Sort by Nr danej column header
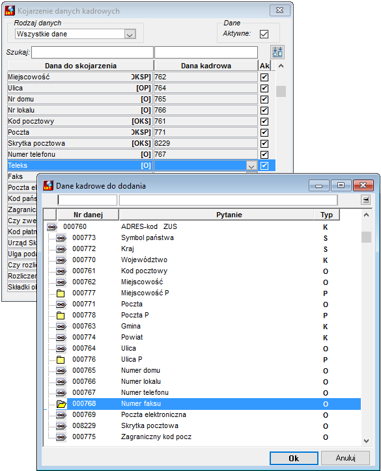 88,215
